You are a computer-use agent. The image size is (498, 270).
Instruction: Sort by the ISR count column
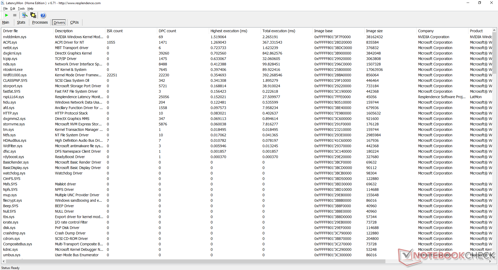[x=131, y=31]
